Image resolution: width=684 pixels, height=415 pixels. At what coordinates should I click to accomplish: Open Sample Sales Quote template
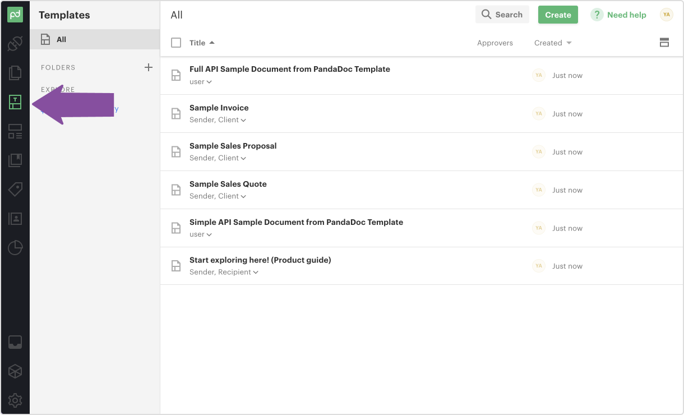[x=228, y=184]
